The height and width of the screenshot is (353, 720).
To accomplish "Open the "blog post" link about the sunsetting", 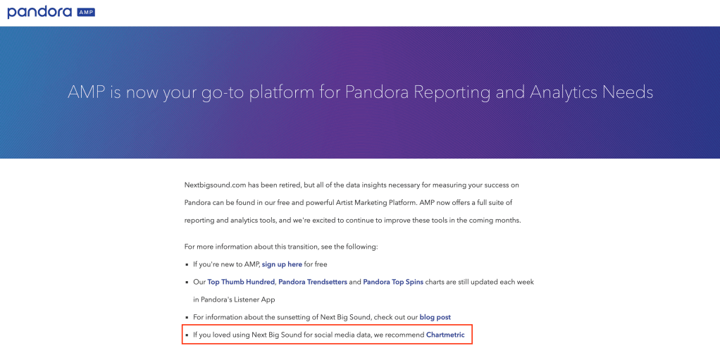I will tap(435, 317).
